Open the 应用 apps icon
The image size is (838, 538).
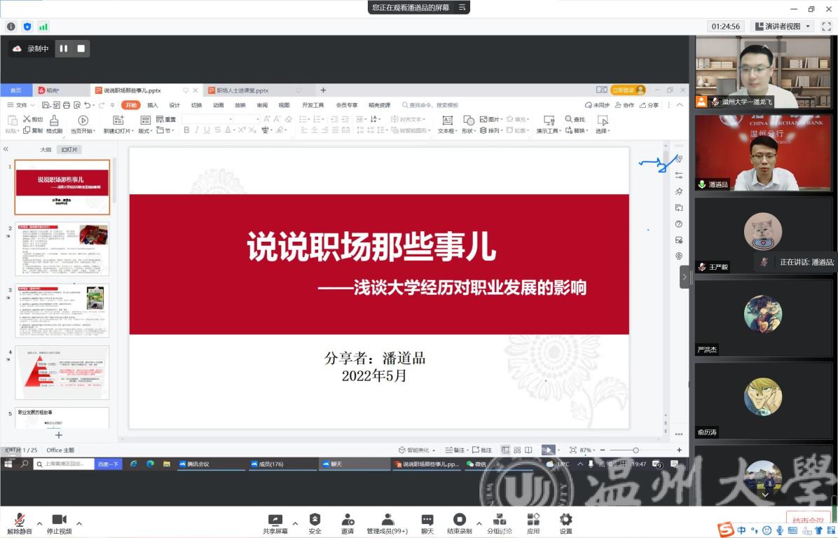(x=533, y=520)
